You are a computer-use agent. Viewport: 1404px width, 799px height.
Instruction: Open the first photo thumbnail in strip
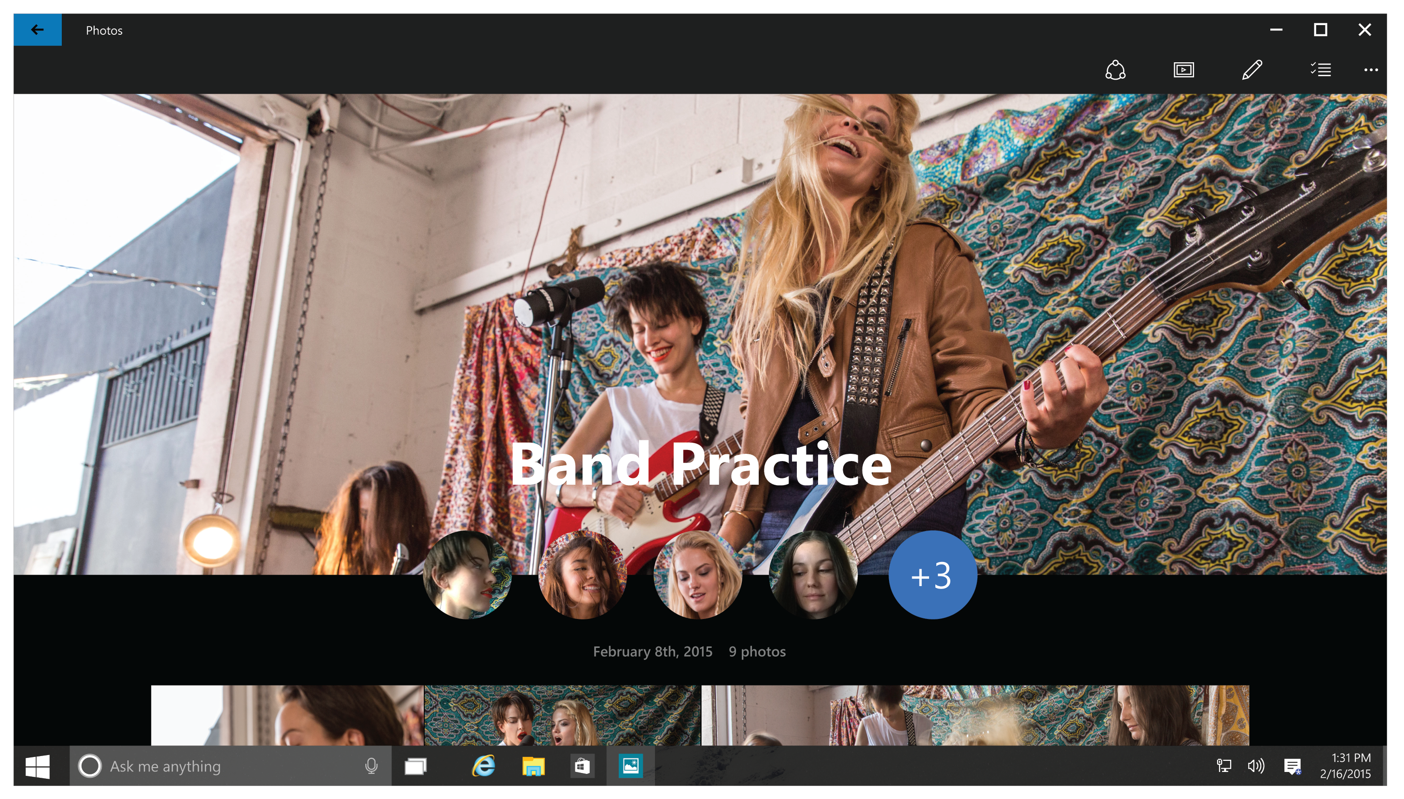coord(287,715)
